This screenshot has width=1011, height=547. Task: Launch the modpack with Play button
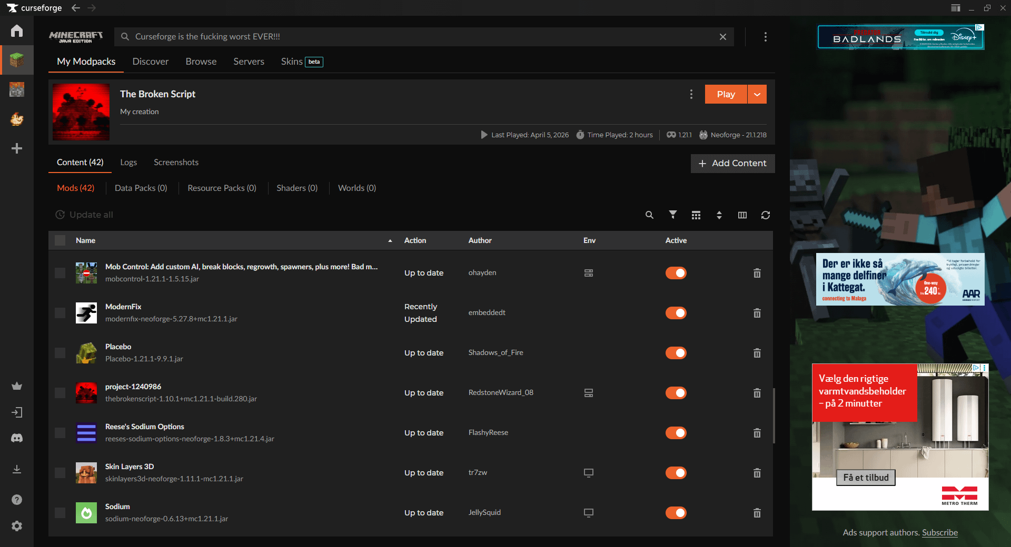click(x=726, y=94)
